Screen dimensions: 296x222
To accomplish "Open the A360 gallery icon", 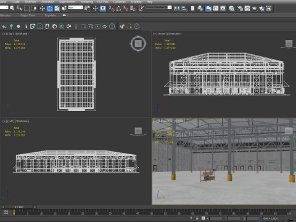I will pyautogui.click(x=269, y=8).
